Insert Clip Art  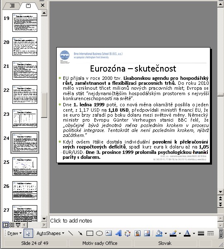137,233
